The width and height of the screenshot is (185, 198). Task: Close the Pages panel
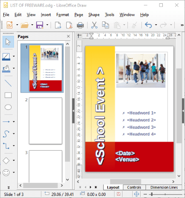coord(68,36)
